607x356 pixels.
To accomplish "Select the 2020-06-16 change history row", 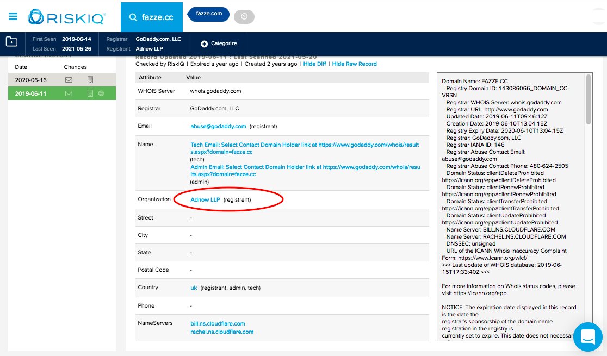I will click(62, 80).
